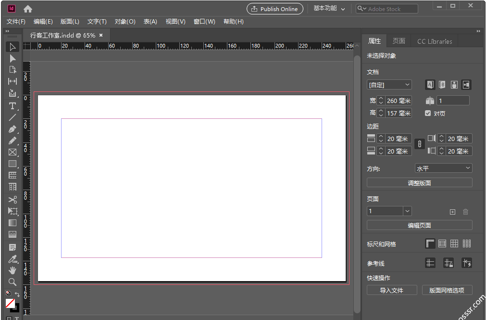Select the Scissors tool
486x320 pixels.
12,200
